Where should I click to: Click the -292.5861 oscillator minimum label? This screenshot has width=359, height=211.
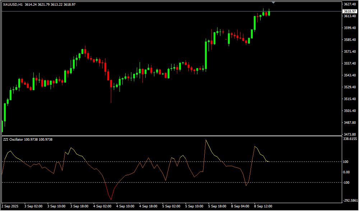pyautogui.click(x=350, y=201)
